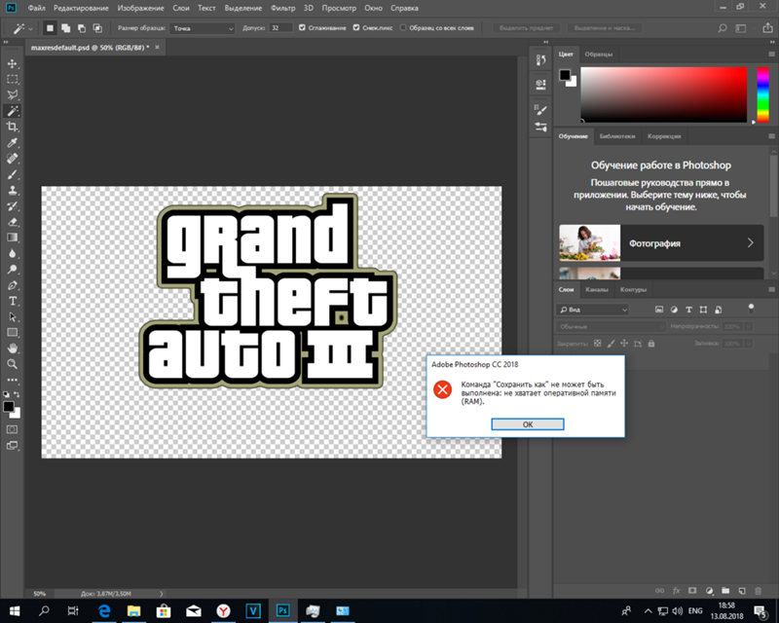The height and width of the screenshot is (623, 779).
Task: Select the Pen tool
Action: pyautogui.click(x=13, y=285)
